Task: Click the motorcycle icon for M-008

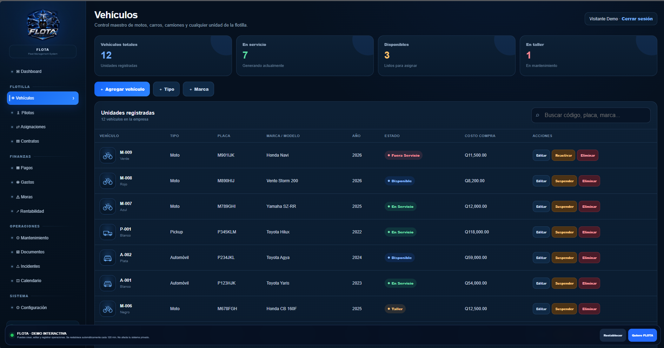Action: [x=108, y=181]
